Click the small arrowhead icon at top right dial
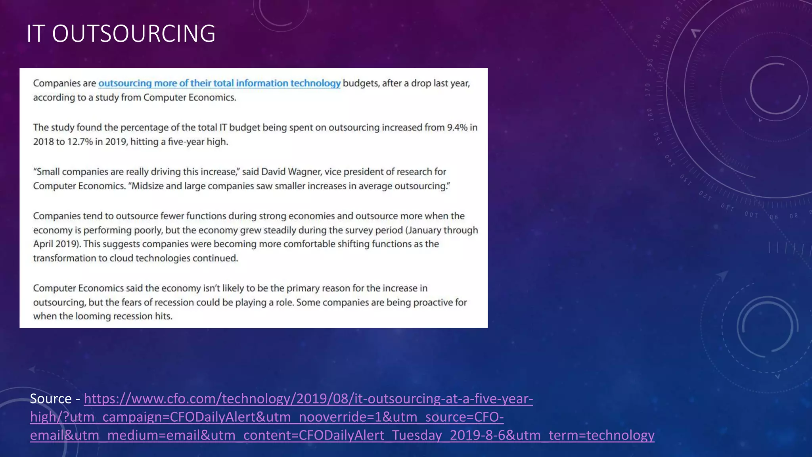This screenshot has height=457, width=812. coord(696,33)
